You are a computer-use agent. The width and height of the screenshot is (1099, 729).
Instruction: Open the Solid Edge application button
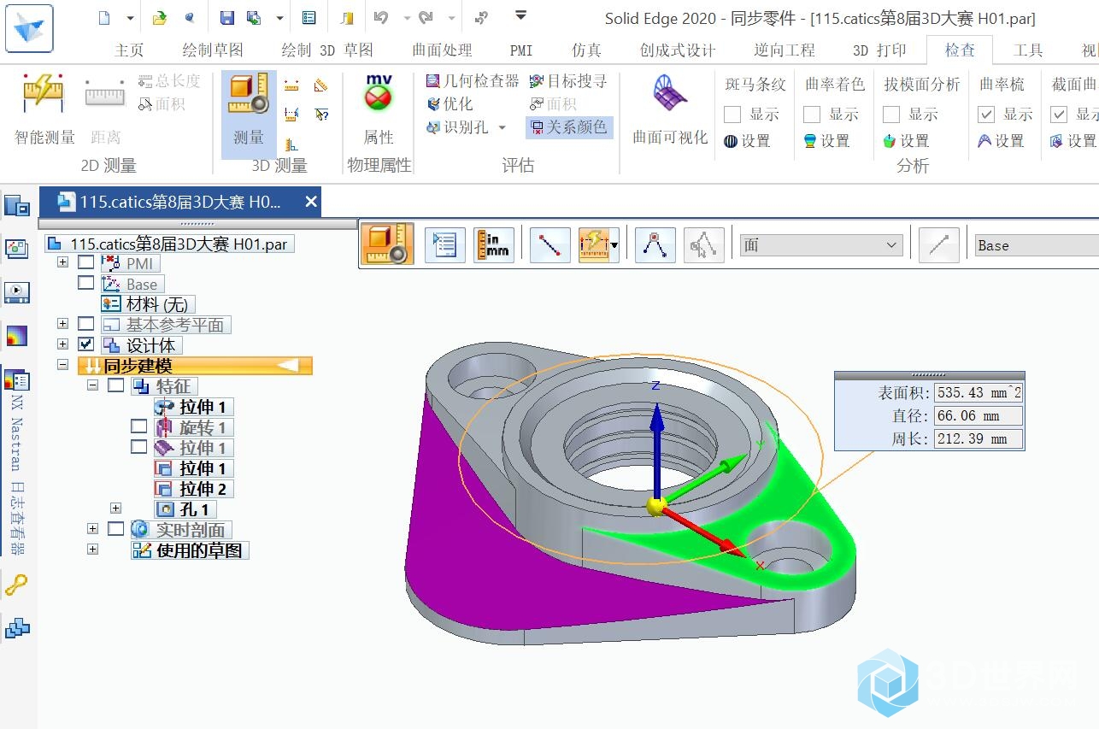(28, 28)
